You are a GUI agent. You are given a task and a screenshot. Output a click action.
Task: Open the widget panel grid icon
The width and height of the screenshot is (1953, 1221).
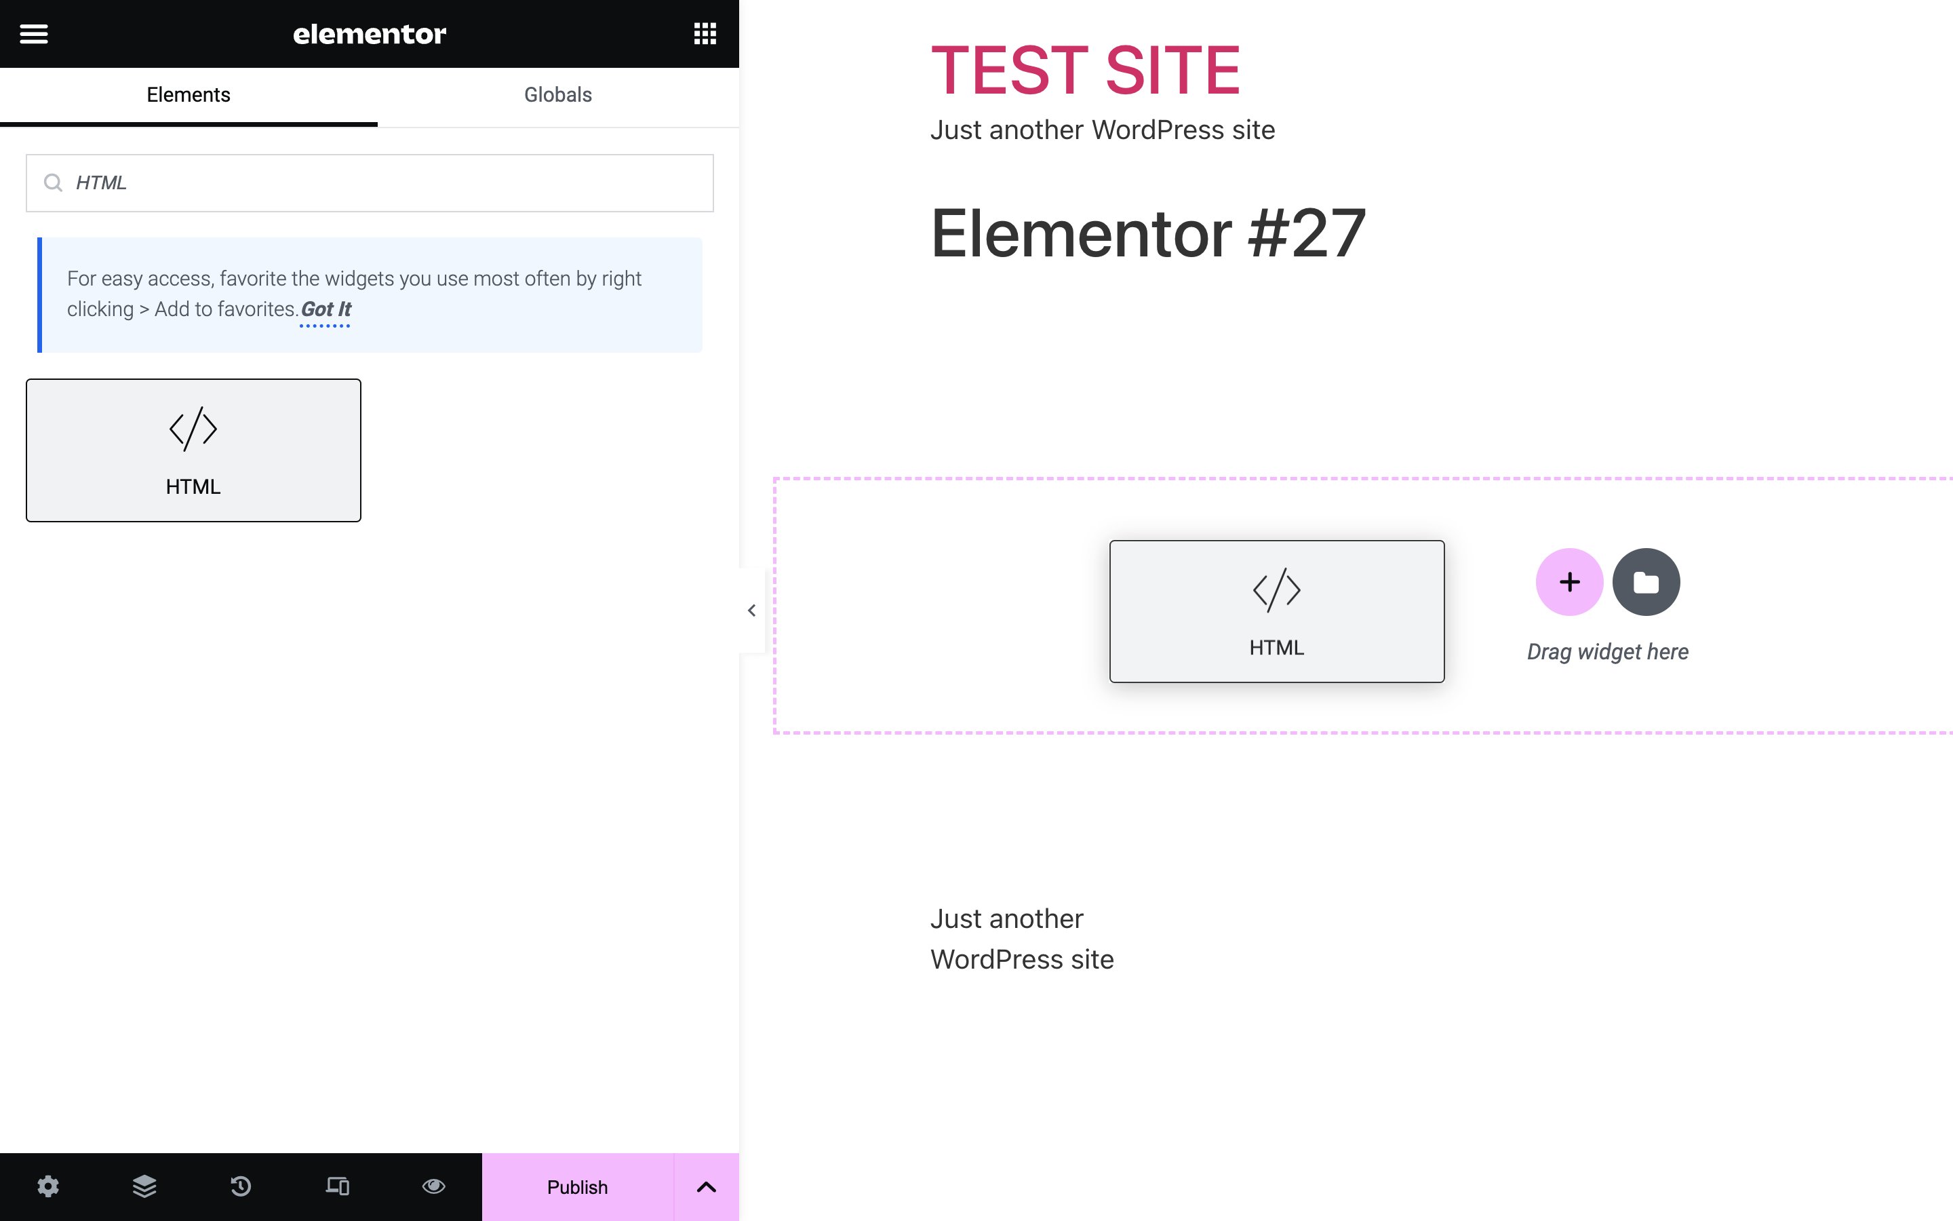[704, 33]
